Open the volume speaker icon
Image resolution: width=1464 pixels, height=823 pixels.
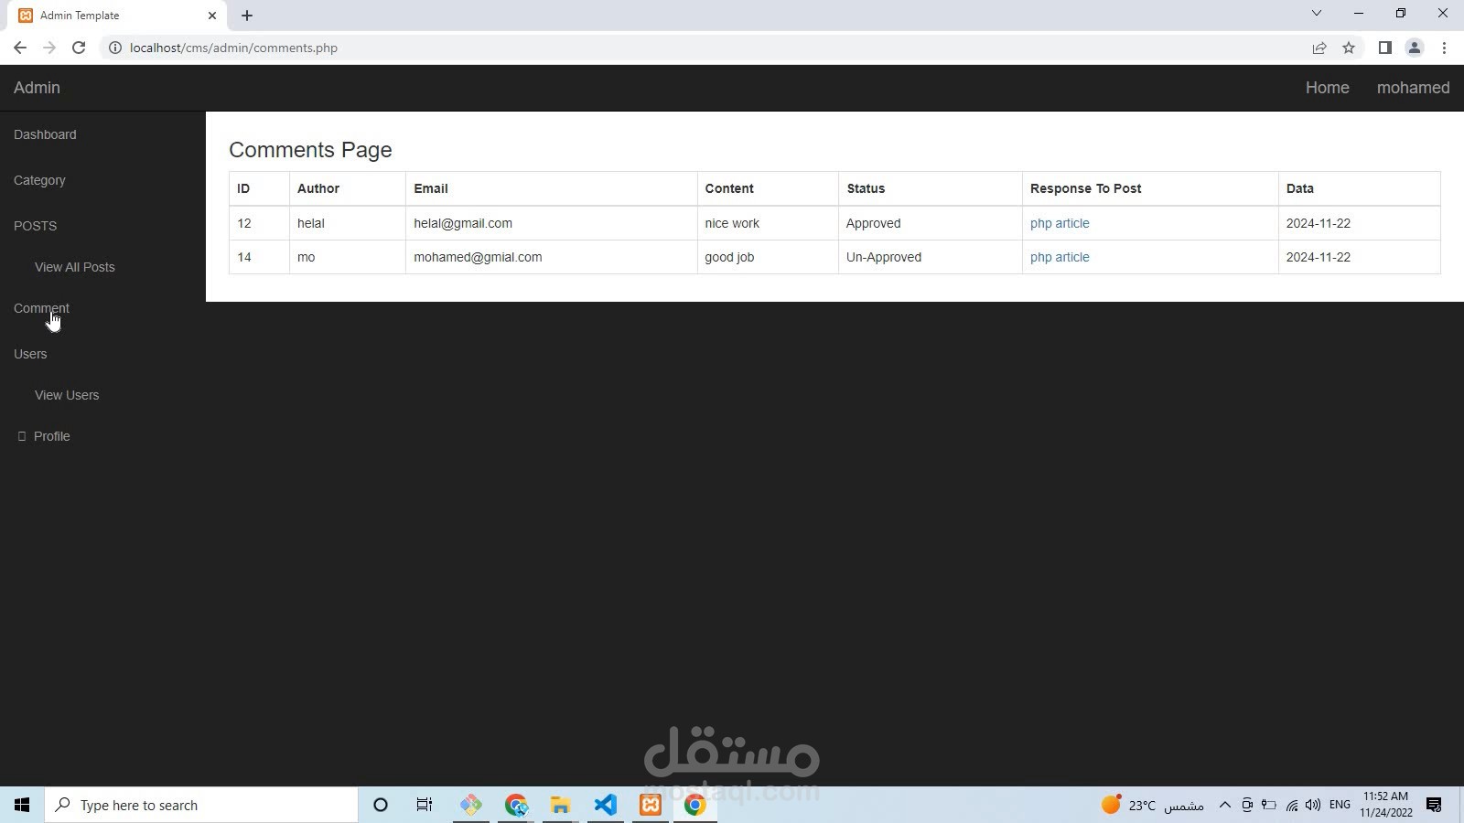1313,805
